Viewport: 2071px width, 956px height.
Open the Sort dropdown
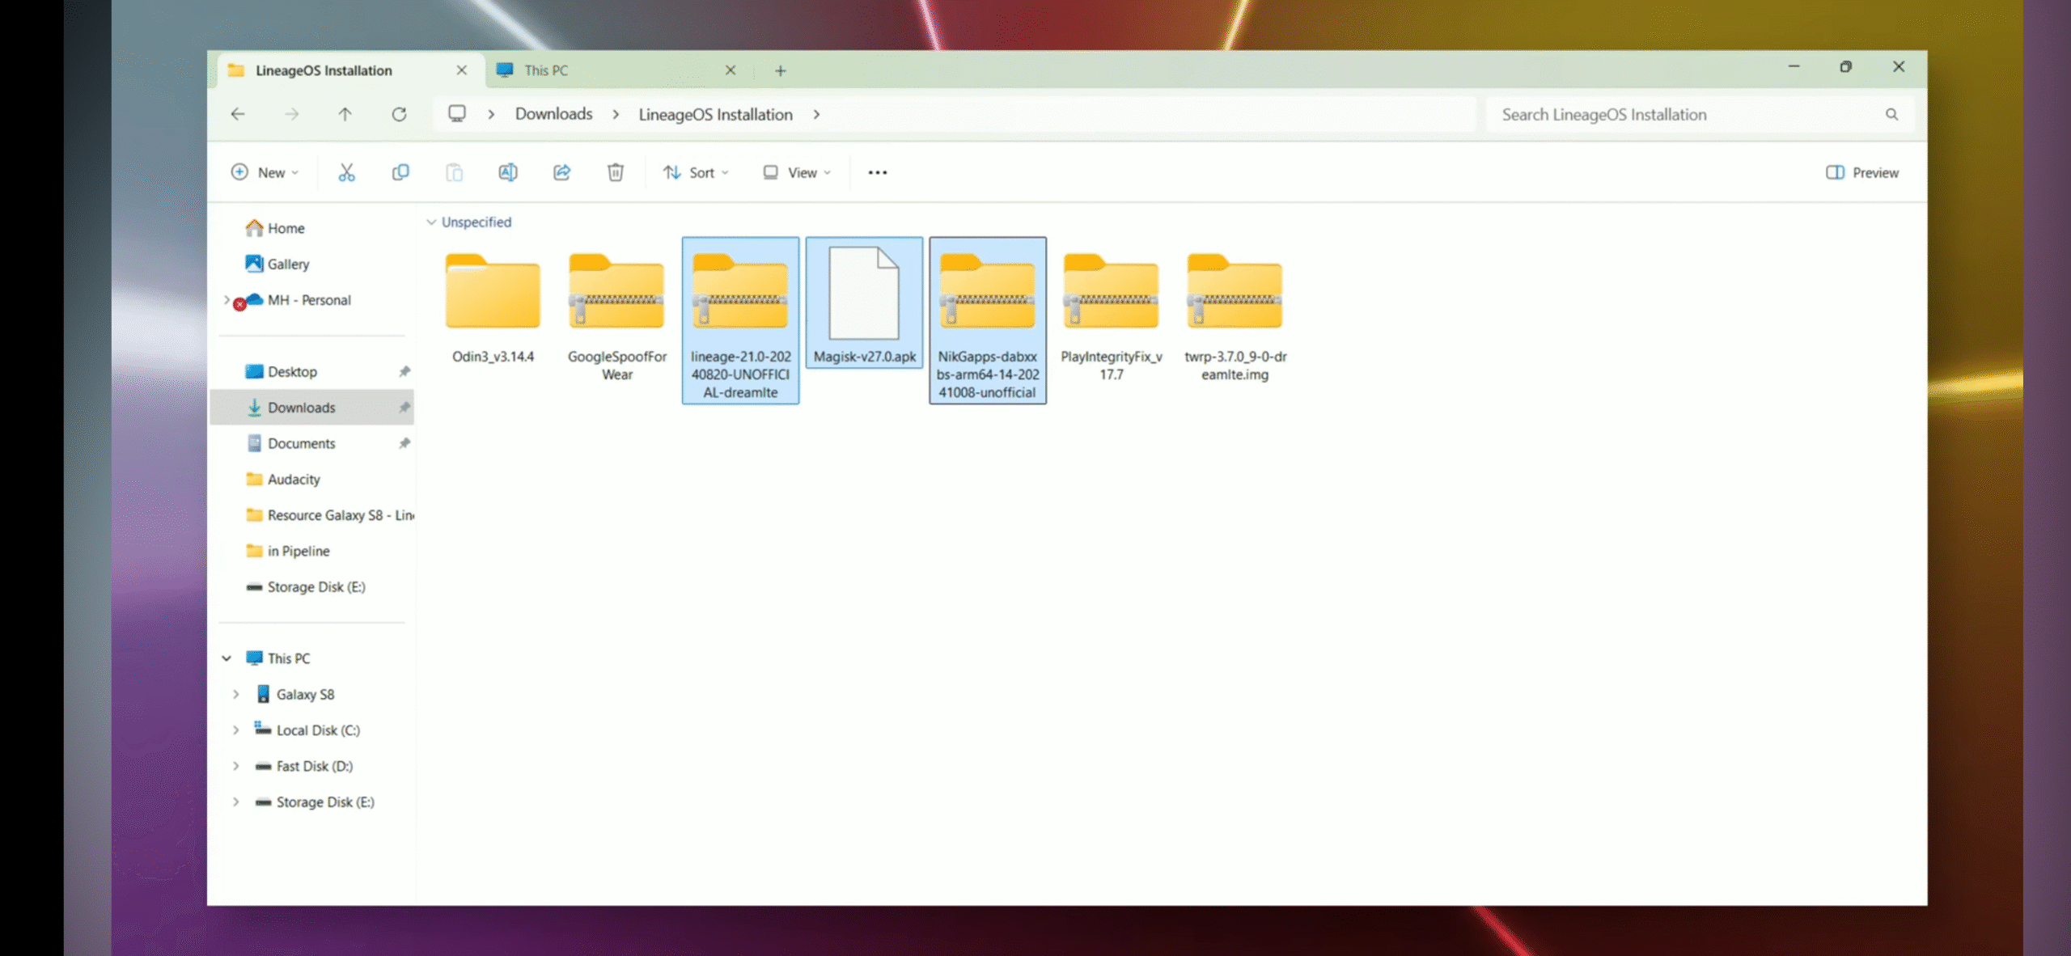click(x=696, y=172)
